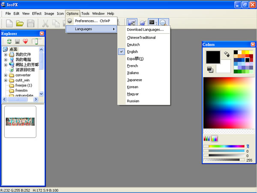Close the Explorer panel
This screenshot has width=257, height=193.
tap(42, 33)
